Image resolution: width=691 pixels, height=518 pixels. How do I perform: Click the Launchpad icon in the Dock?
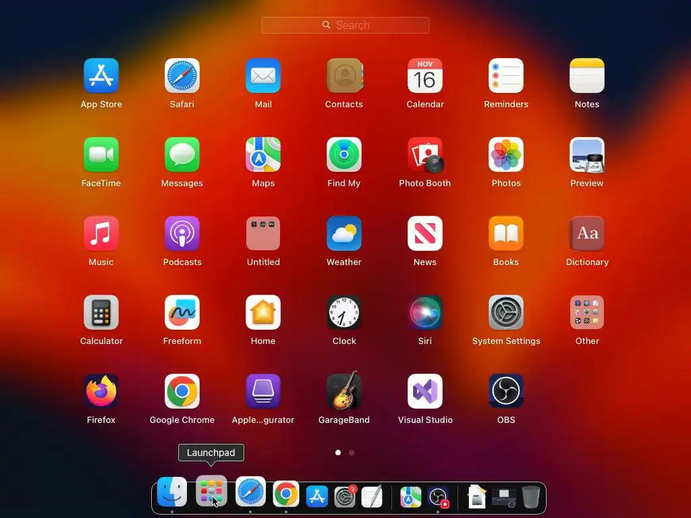211,491
